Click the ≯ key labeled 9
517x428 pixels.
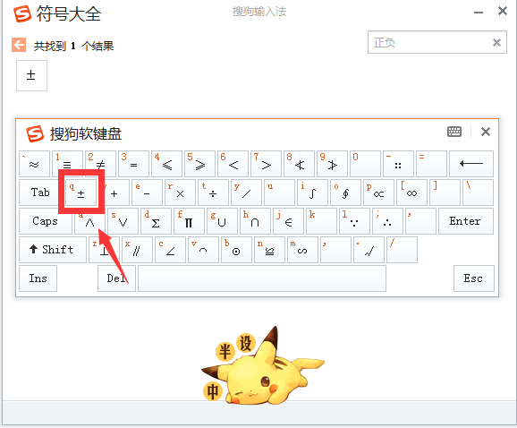333,164
